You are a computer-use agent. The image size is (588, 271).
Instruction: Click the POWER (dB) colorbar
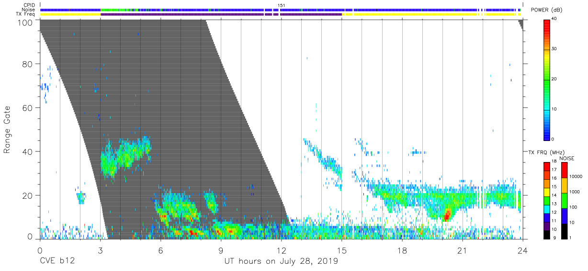pyautogui.click(x=547, y=80)
